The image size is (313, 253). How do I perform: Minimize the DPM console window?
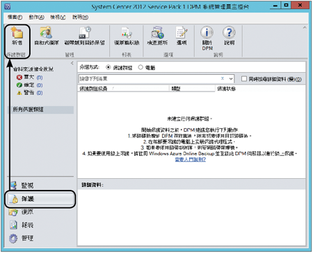tap(275, 6)
